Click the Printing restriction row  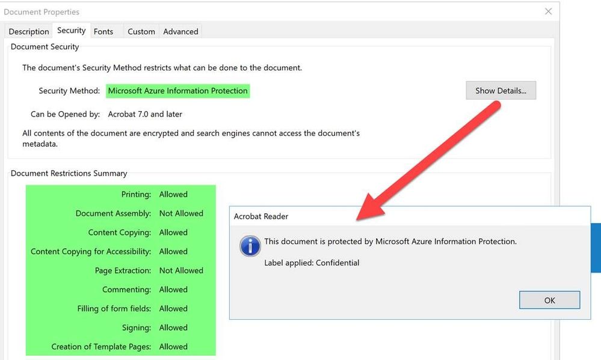click(x=155, y=194)
